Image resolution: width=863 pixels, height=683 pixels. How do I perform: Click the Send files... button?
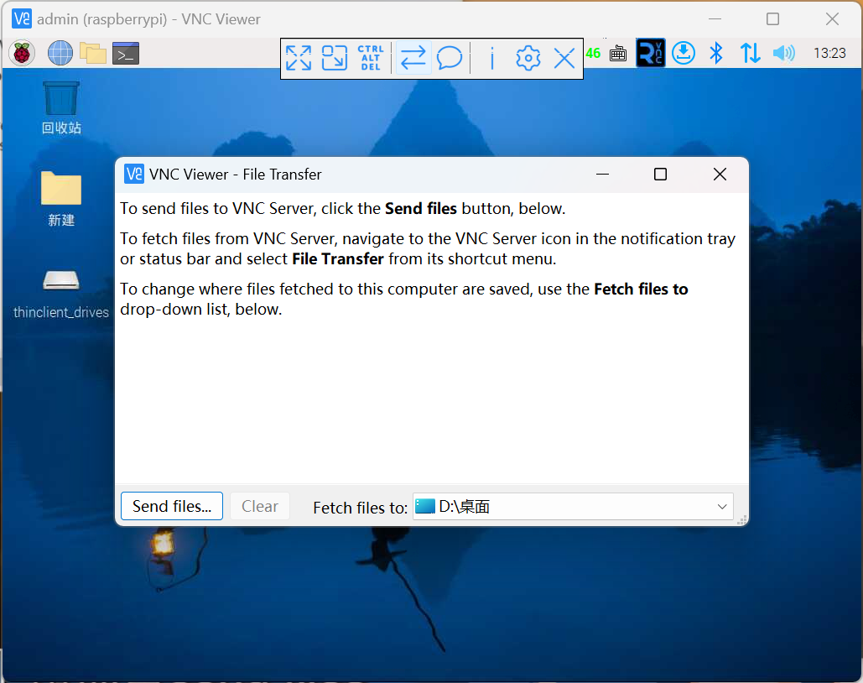point(172,506)
